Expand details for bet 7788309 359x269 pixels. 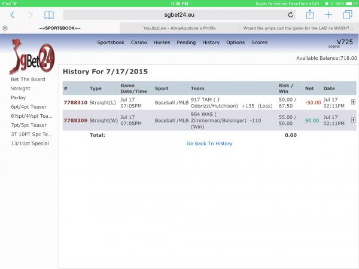coord(353,120)
